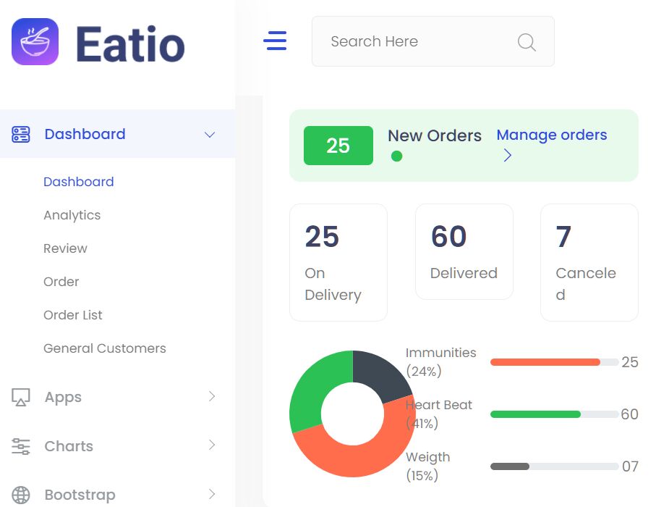Screen dimensions: 656x507
Task: Open the Order List page
Action: coord(72,315)
